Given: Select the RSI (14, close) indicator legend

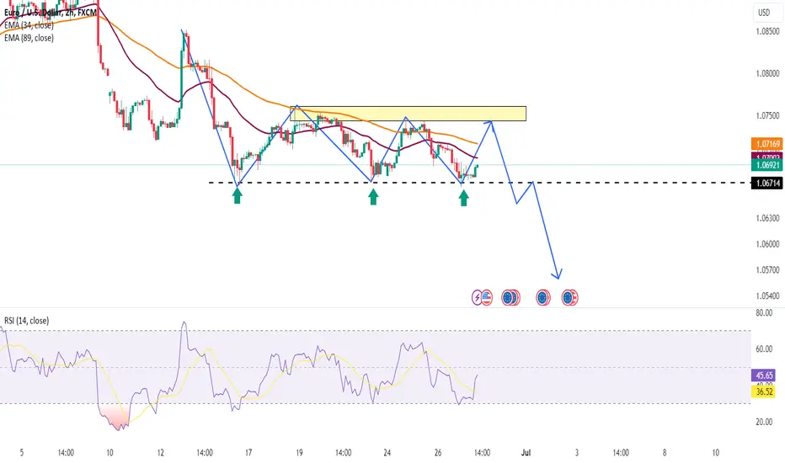Looking at the screenshot, I should (27, 321).
